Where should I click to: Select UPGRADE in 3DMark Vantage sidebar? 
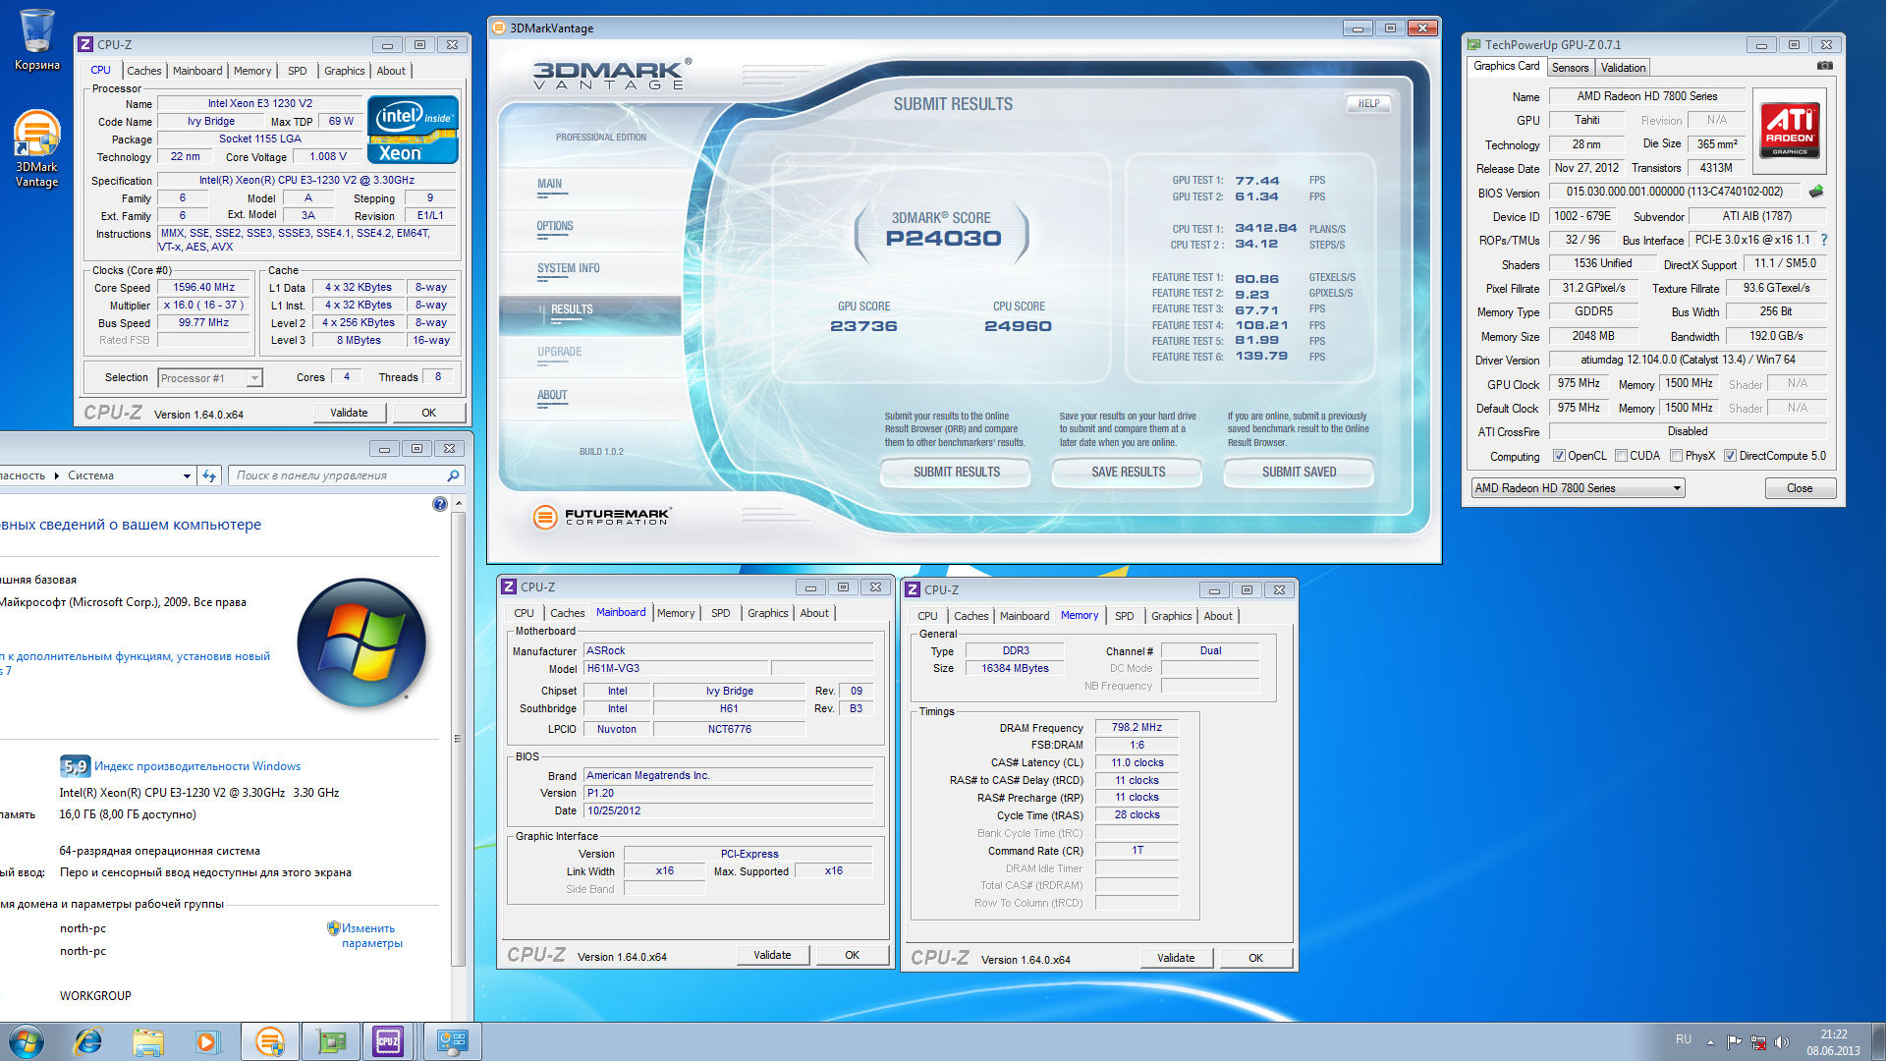coord(560,352)
